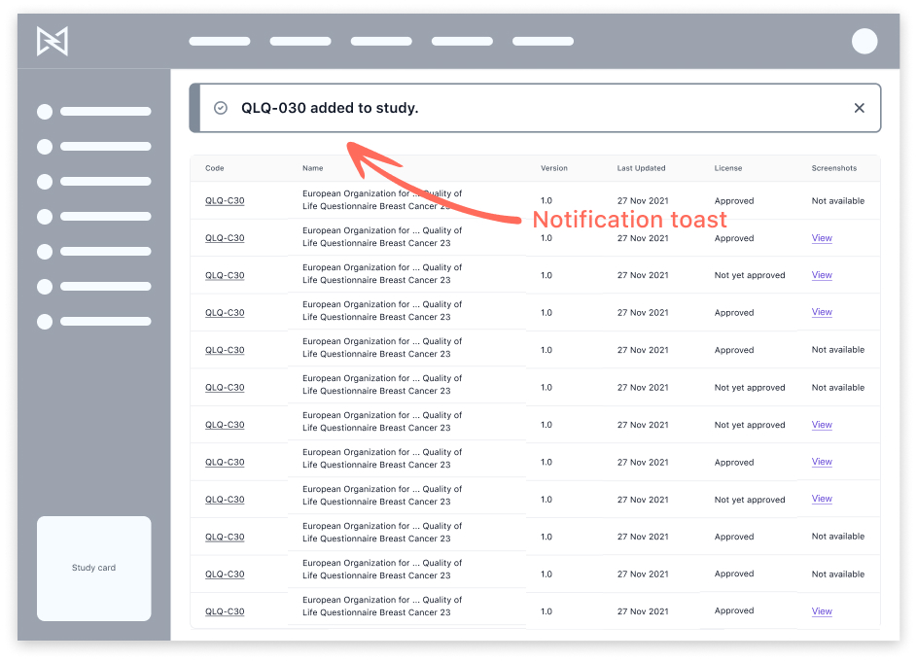Click the Last Updated column header

pos(641,168)
